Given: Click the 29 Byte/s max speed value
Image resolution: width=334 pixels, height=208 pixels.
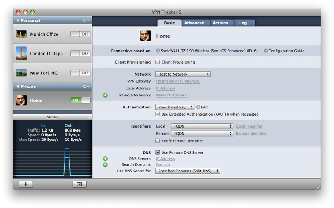Looking at the screenshot, I should click(50, 140).
